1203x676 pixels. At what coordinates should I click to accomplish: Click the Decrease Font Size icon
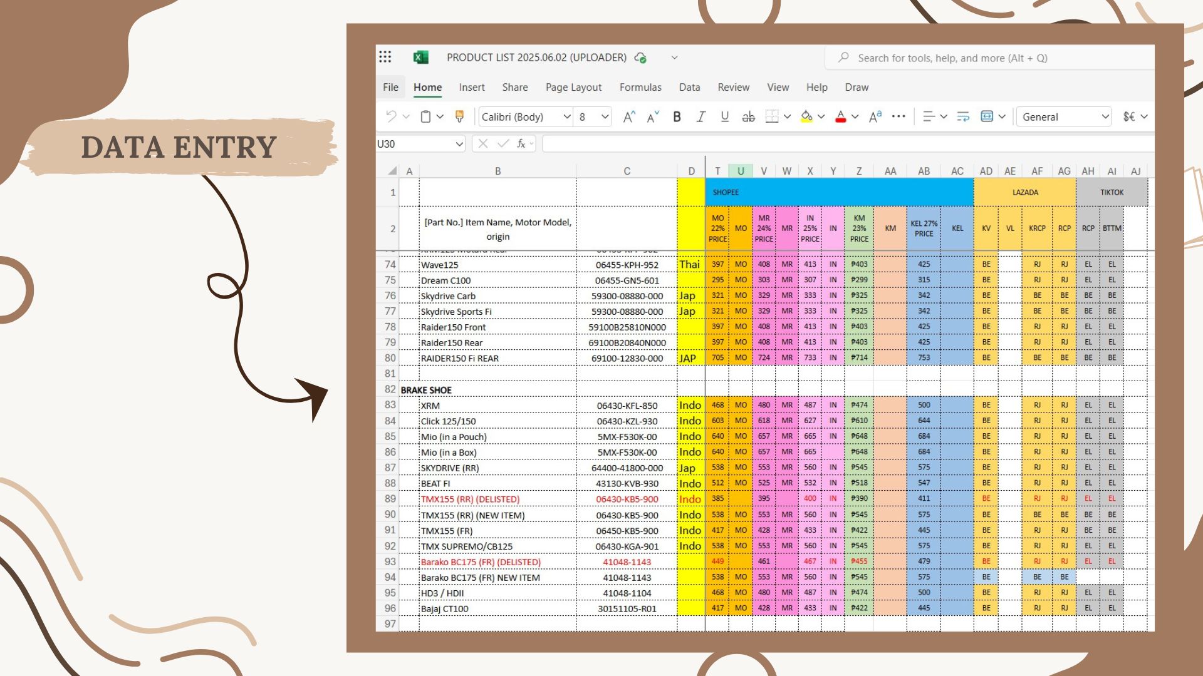pyautogui.click(x=653, y=116)
